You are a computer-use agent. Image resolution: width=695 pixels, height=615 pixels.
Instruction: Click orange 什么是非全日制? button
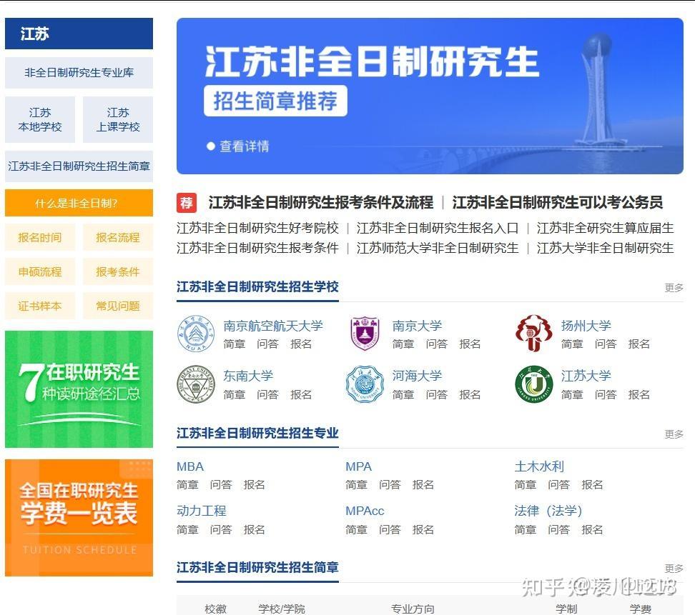[79, 203]
